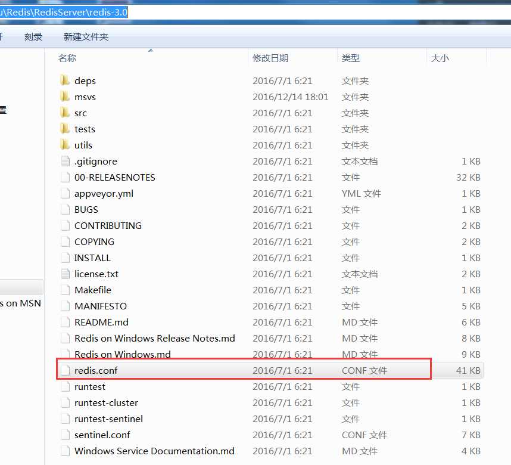The width and height of the screenshot is (511, 465).
Task: Select Redis on Windows Release Notes.md name
Action: 155,338
